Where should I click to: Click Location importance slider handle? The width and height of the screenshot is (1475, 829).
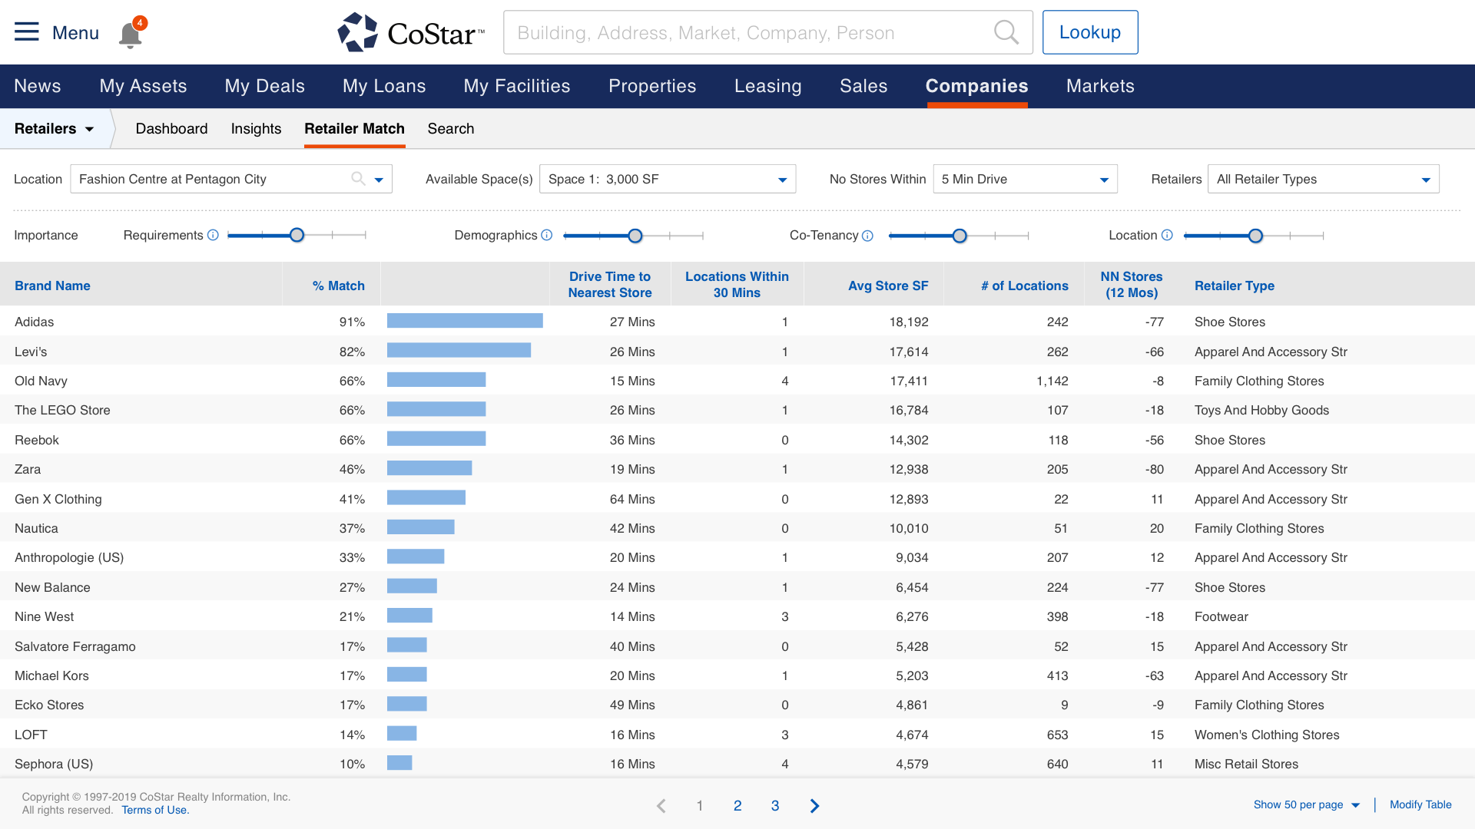pyautogui.click(x=1255, y=236)
